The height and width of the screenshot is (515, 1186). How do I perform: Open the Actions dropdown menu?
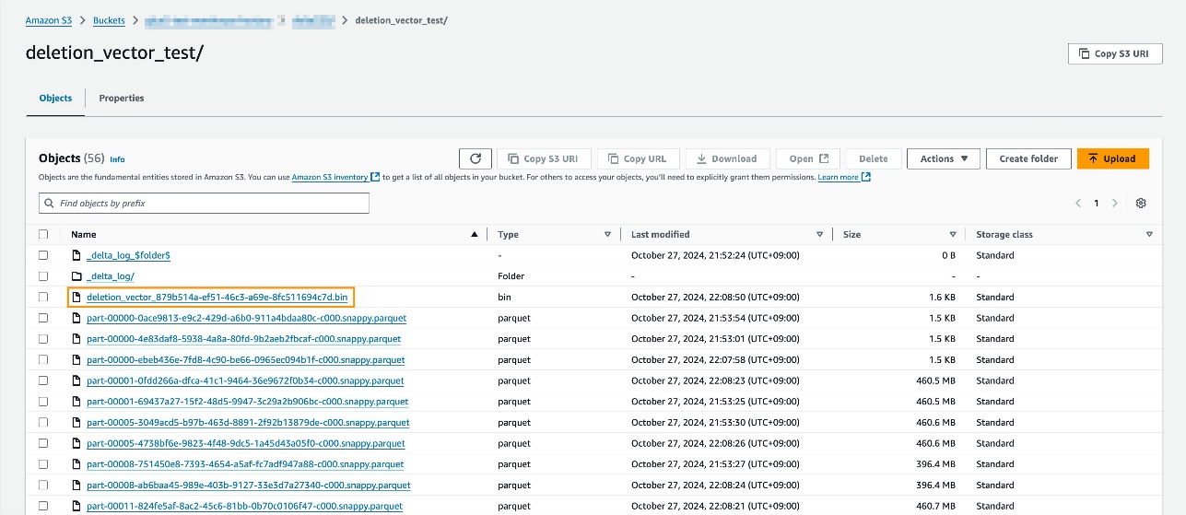point(943,158)
